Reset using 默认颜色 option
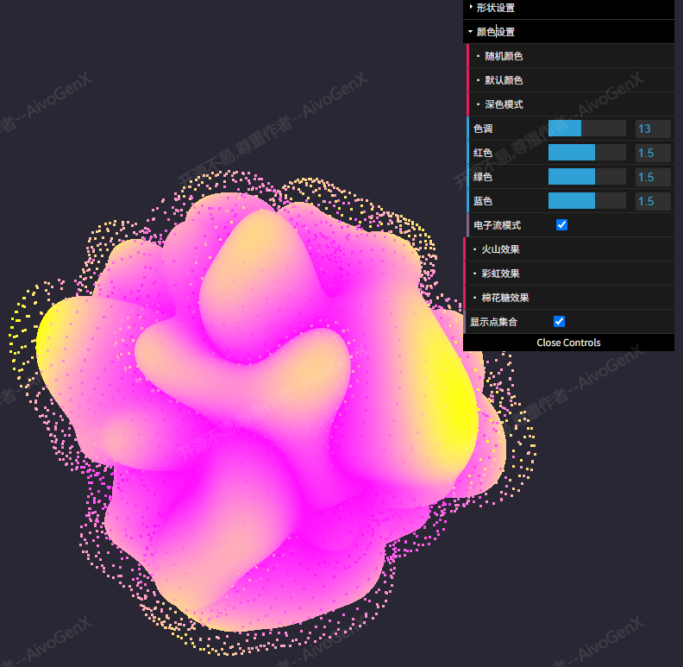Screen dimensions: 683x667 [504, 80]
